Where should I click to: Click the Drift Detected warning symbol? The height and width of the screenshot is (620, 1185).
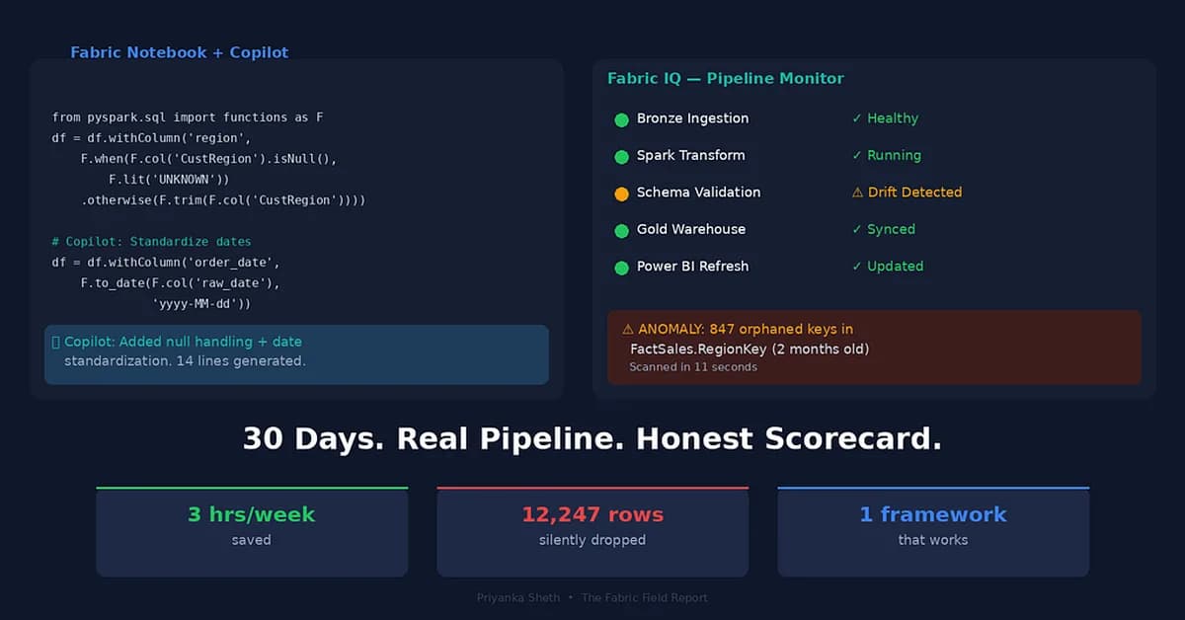(x=859, y=193)
